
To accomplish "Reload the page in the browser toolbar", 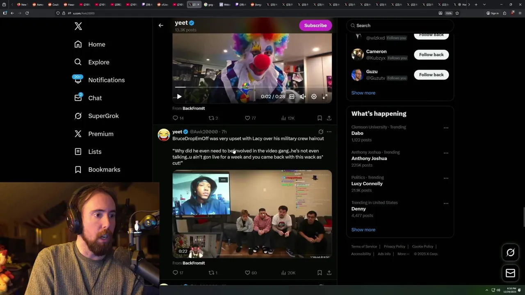I will click(27, 13).
